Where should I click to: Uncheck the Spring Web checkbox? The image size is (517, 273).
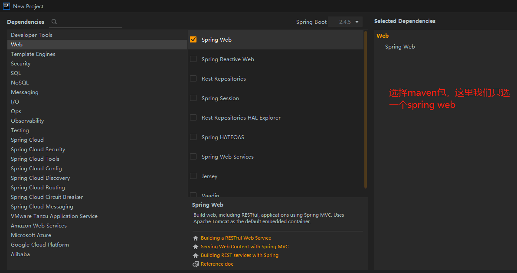193,39
